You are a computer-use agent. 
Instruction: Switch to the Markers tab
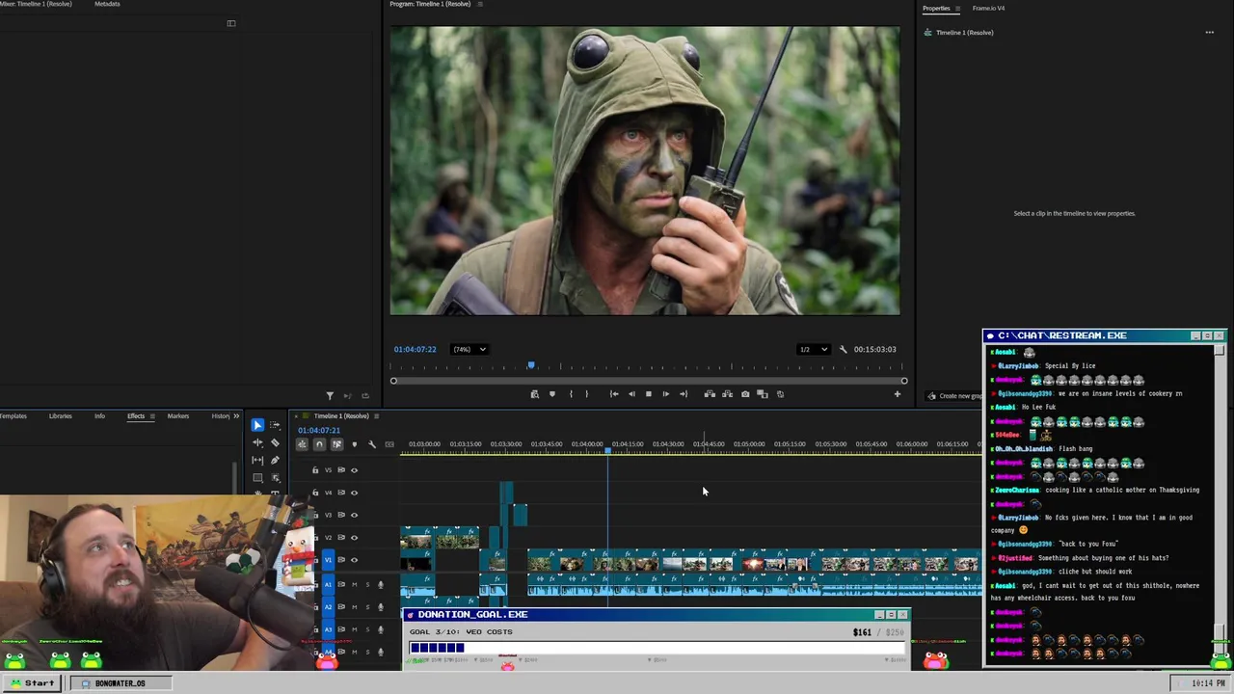tap(177, 416)
